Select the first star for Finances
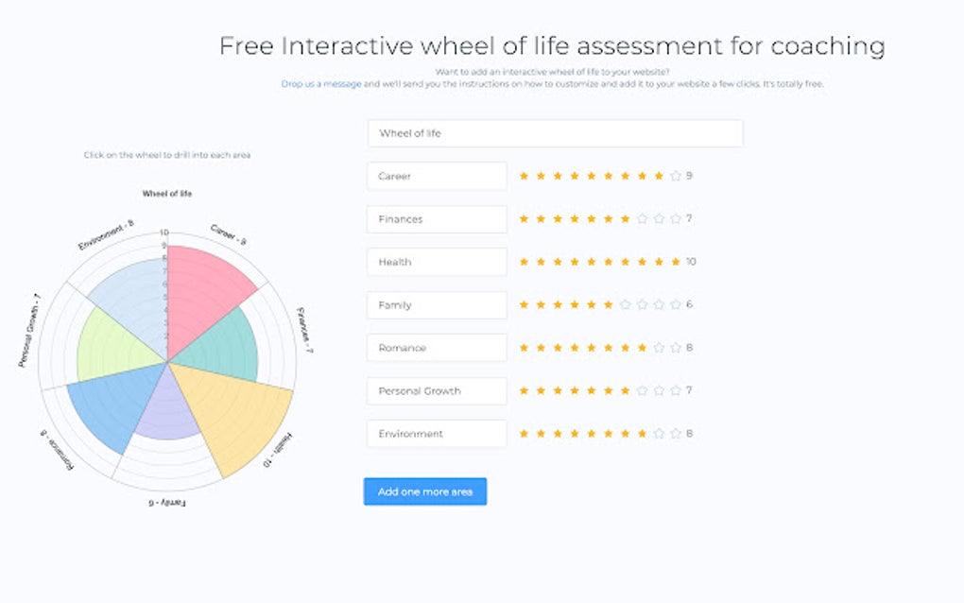The height and width of the screenshot is (603, 964). [525, 218]
